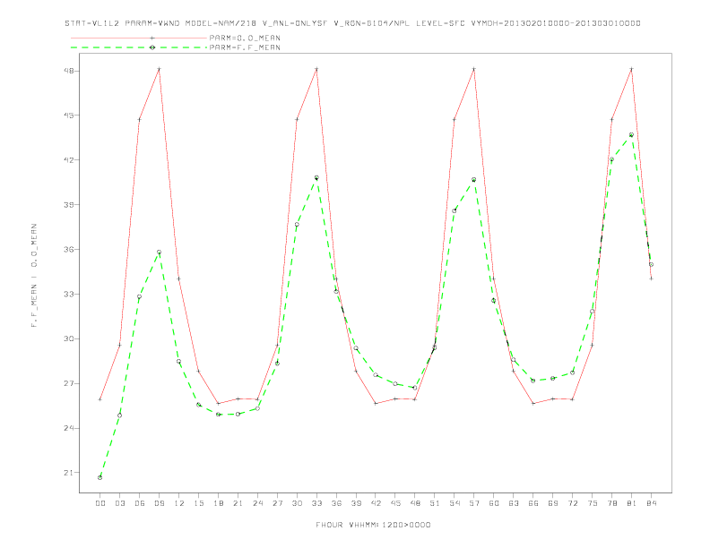
Task: Click the x-axis tick label 81
Action: pyautogui.click(x=632, y=503)
